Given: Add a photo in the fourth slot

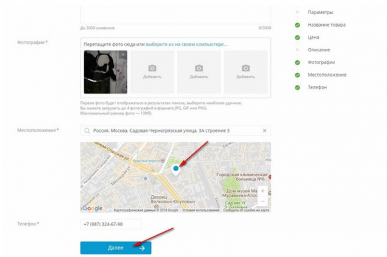Looking at the screenshot, I should coord(246,72).
